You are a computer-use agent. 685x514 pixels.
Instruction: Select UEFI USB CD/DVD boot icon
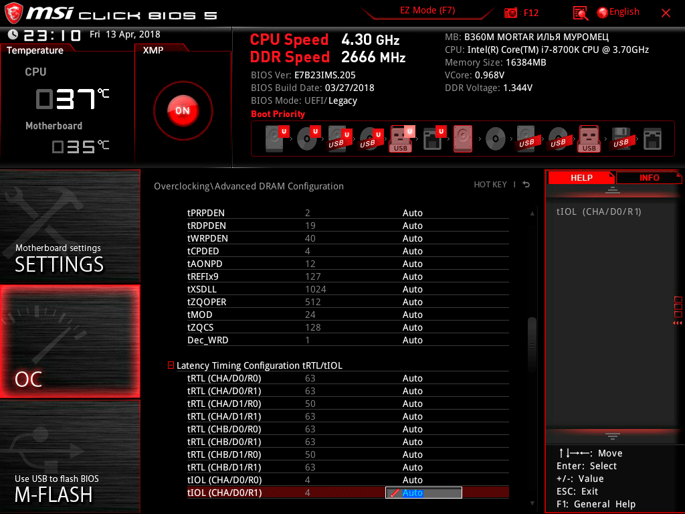point(371,139)
